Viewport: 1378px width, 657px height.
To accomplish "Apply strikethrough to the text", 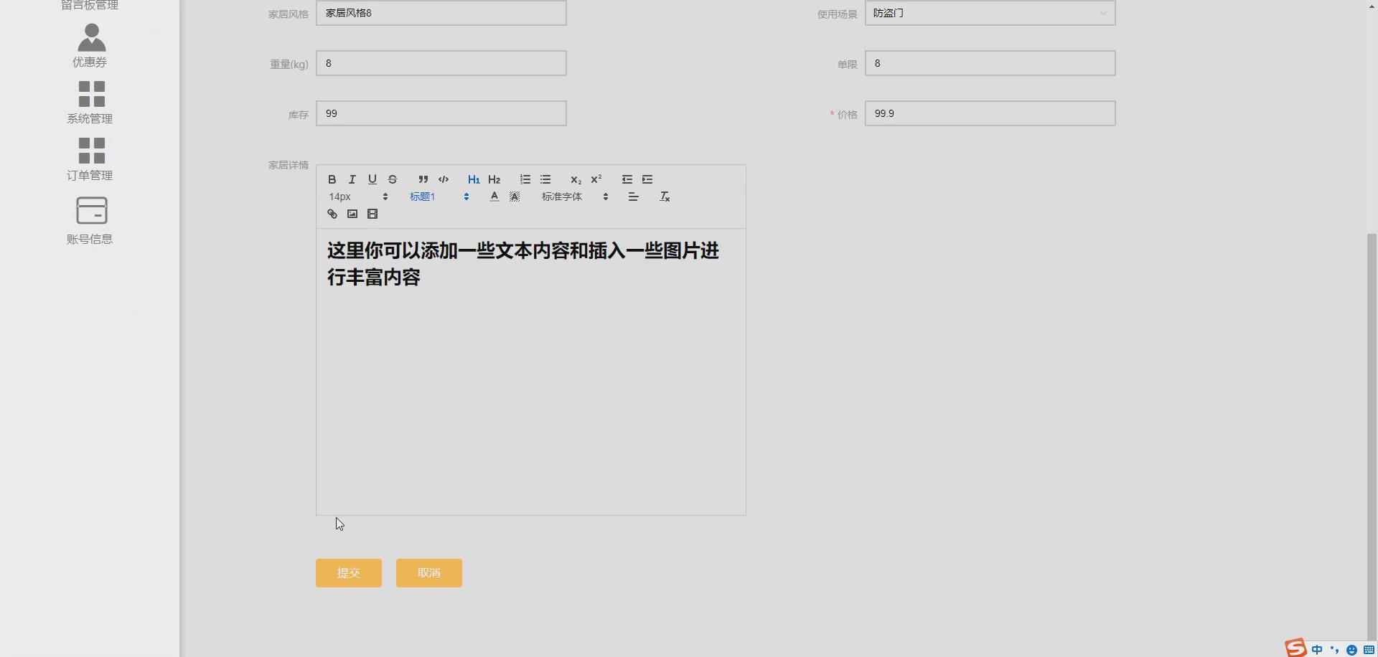I will [393, 179].
